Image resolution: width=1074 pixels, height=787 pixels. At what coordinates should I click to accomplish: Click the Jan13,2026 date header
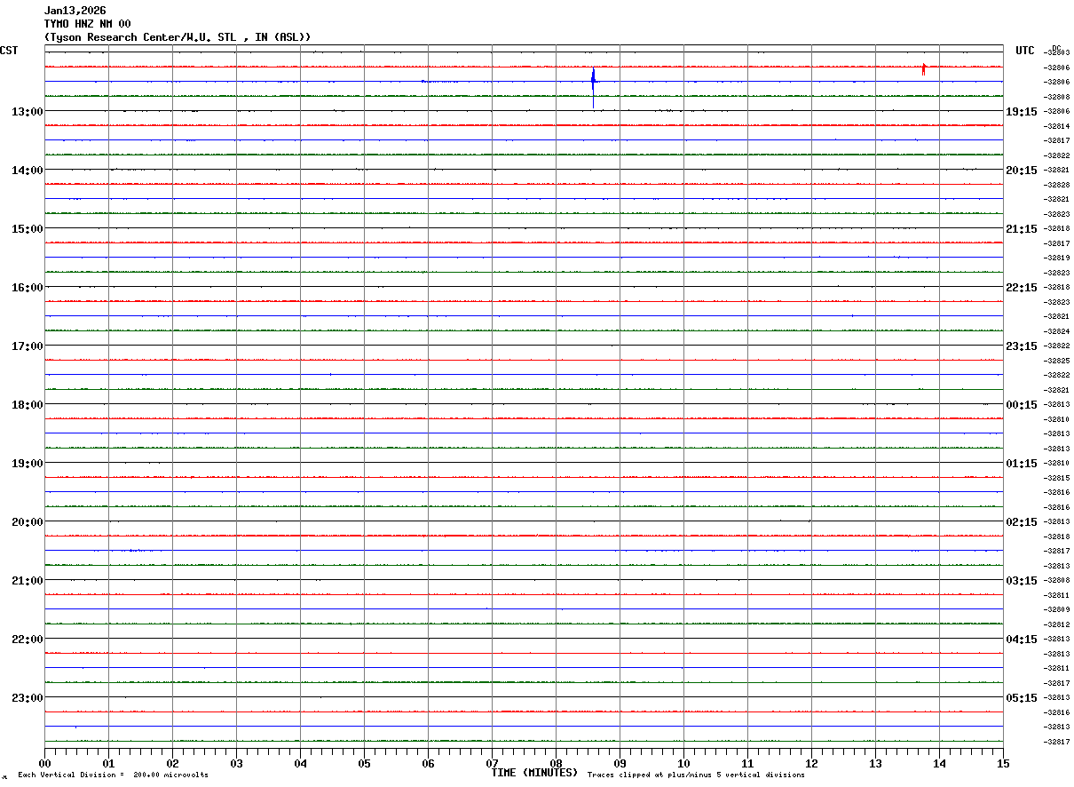point(75,11)
